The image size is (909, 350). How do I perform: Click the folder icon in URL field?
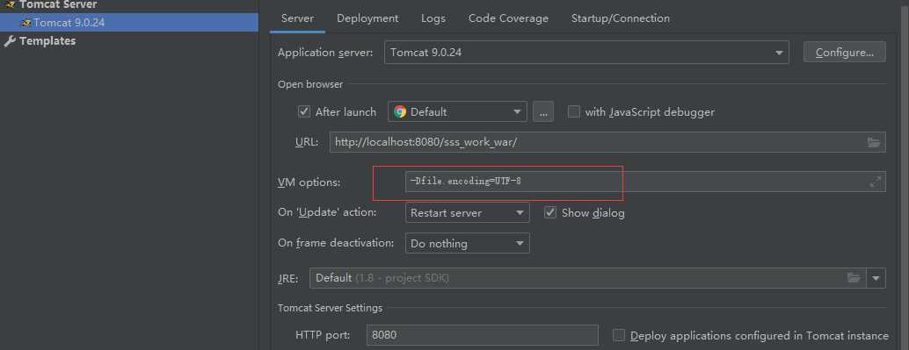pos(874,142)
